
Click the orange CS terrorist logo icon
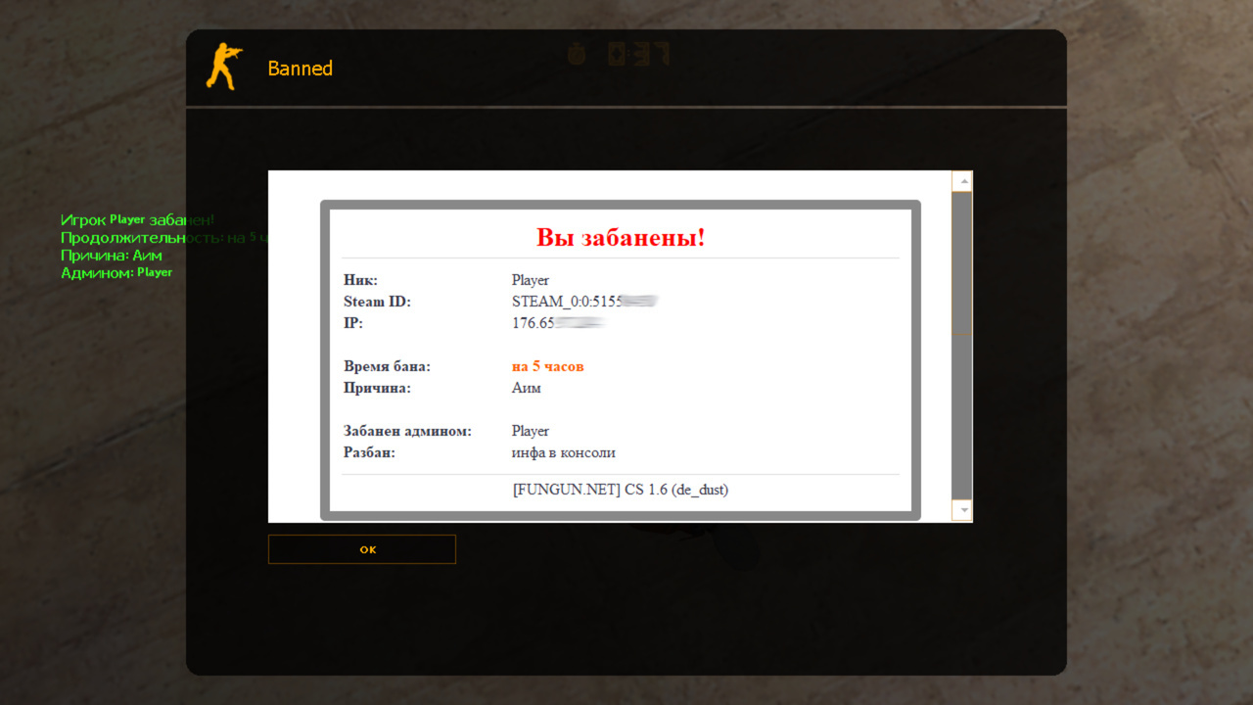coord(222,67)
